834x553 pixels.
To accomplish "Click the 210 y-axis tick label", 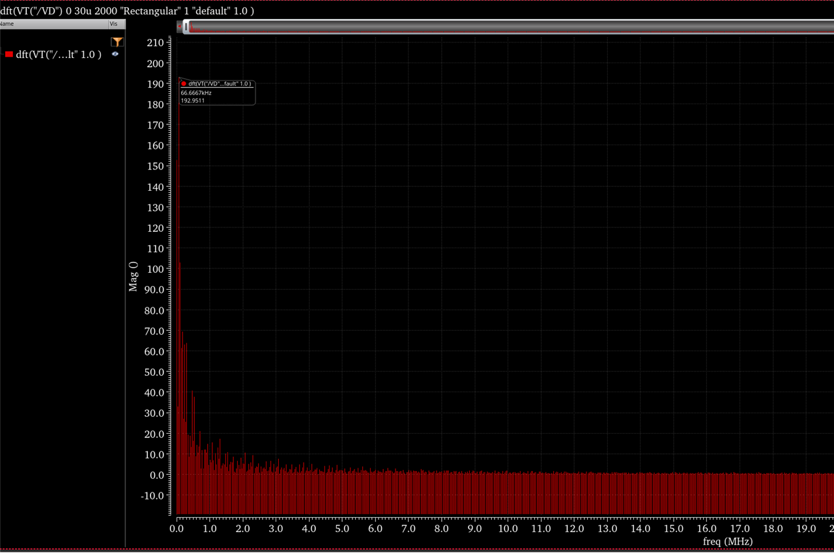I will pyautogui.click(x=155, y=43).
